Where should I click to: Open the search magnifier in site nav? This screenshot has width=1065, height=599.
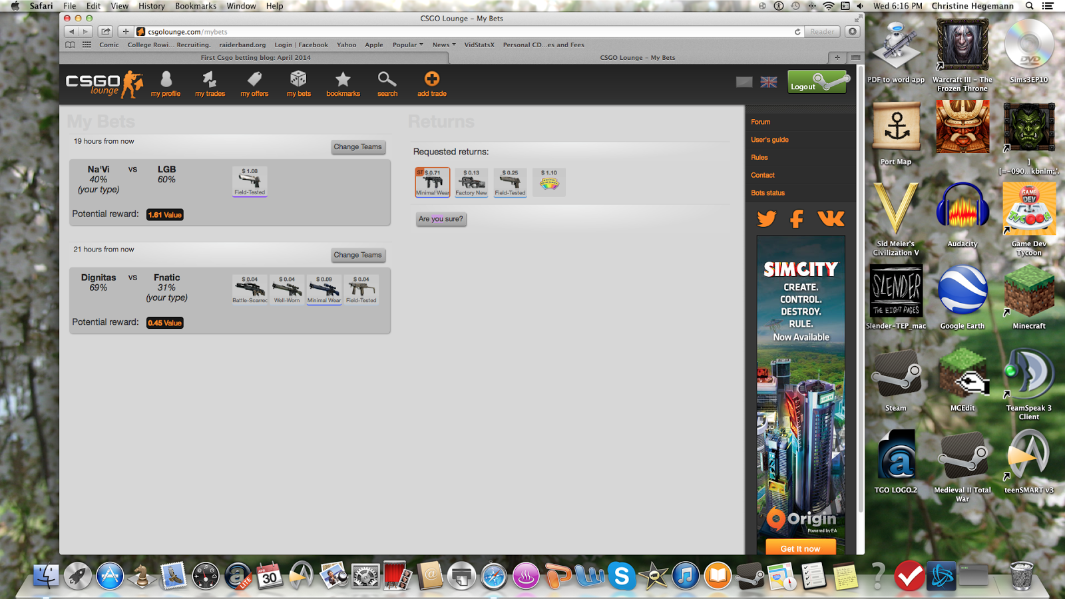(x=387, y=85)
